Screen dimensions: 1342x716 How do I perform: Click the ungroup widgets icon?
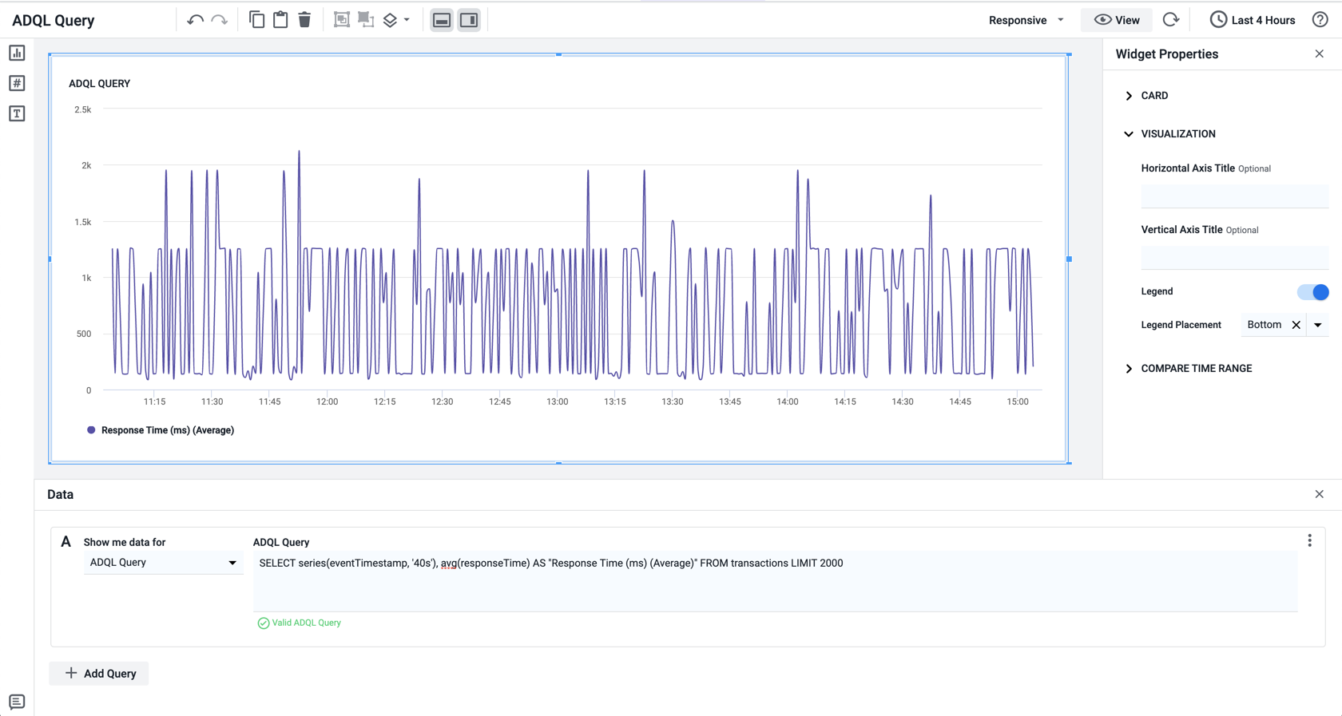[x=366, y=20]
